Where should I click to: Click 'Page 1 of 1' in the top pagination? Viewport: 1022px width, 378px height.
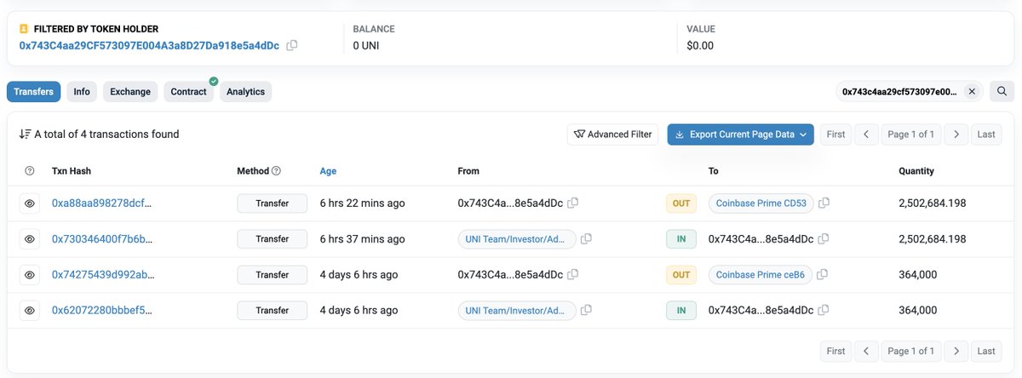tap(911, 135)
